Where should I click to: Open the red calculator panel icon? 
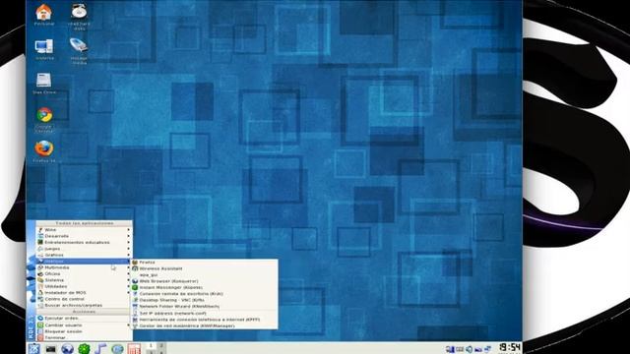pyautogui.click(x=134, y=349)
